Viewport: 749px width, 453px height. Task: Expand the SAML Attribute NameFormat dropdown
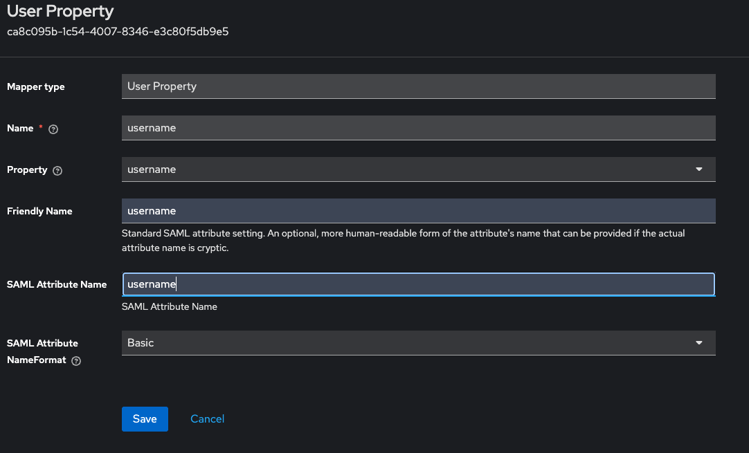[418, 343]
